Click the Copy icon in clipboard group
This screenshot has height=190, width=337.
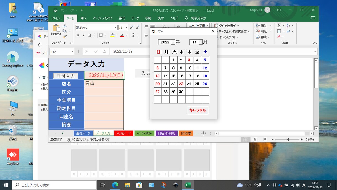pos(65,31)
